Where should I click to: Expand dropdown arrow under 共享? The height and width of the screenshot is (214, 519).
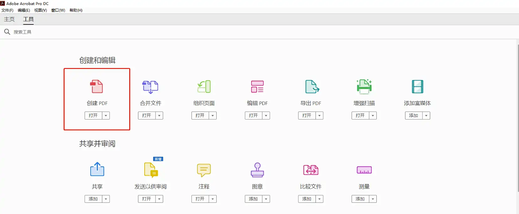(106, 199)
